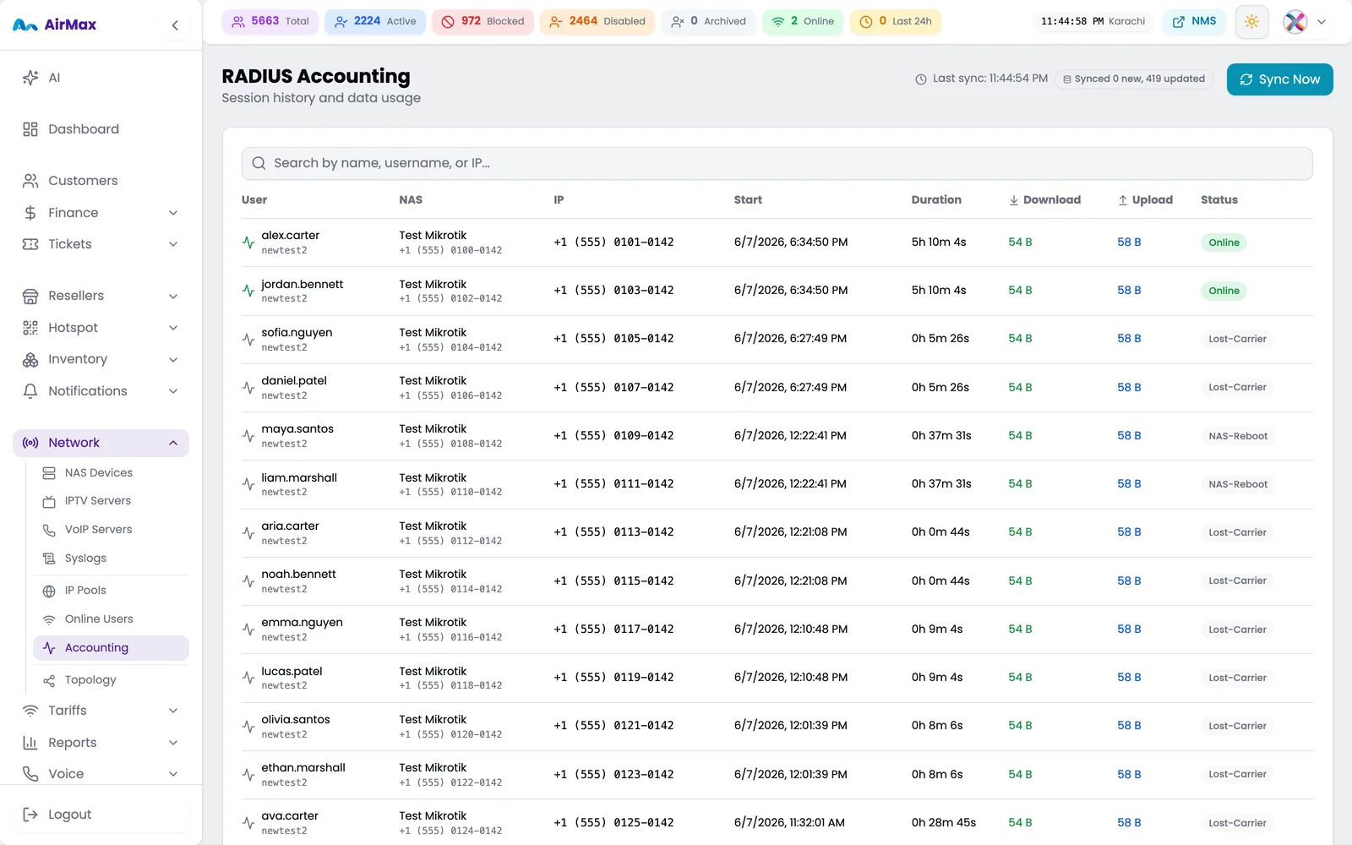
Task: Click the activity icon beside maya.santos
Action: click(x=248, y=436)
